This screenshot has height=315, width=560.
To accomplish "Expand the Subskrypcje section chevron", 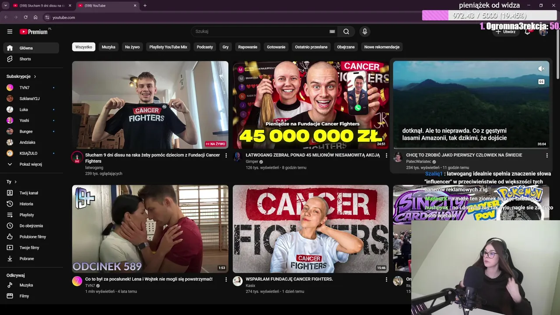I will tap(35, 77).
